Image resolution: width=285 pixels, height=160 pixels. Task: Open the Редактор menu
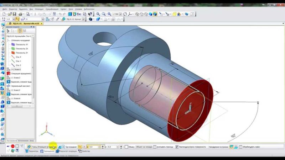tap(13, 9)
